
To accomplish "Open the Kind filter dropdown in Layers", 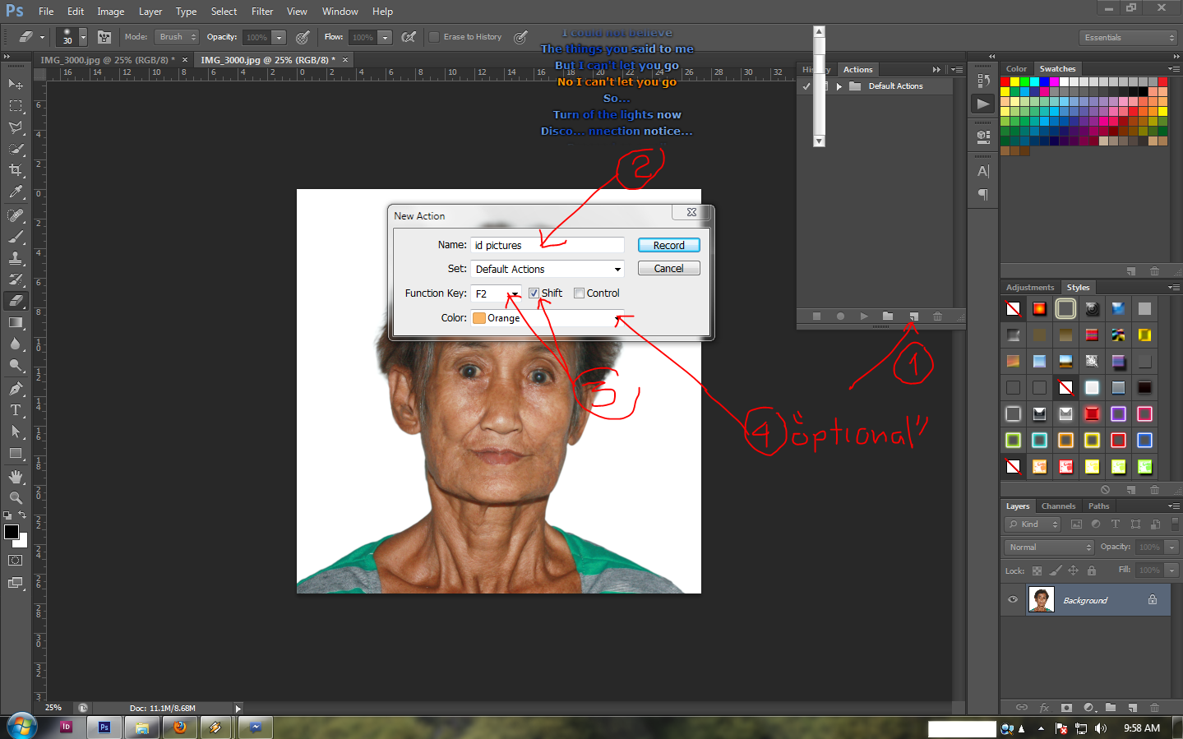I will pos(1033,524).
